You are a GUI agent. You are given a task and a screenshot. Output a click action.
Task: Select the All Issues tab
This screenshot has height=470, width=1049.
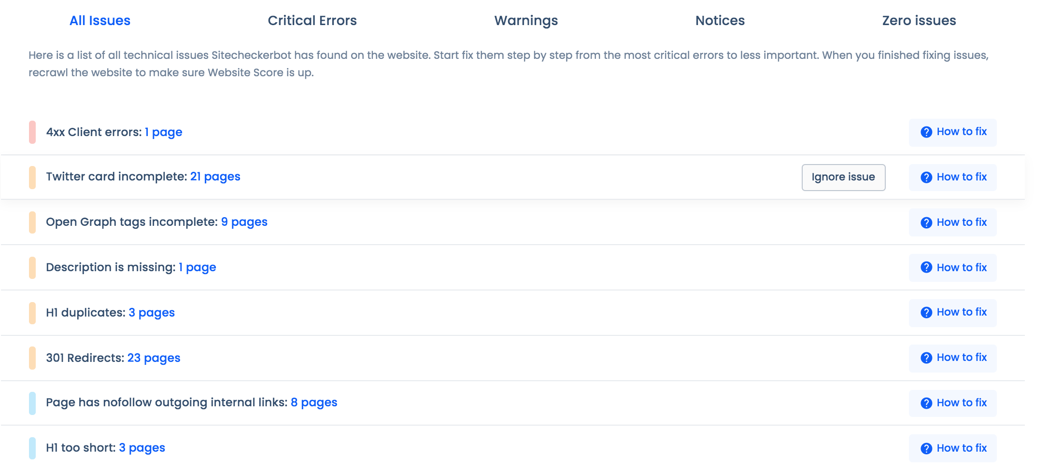(x=99, y=20)
